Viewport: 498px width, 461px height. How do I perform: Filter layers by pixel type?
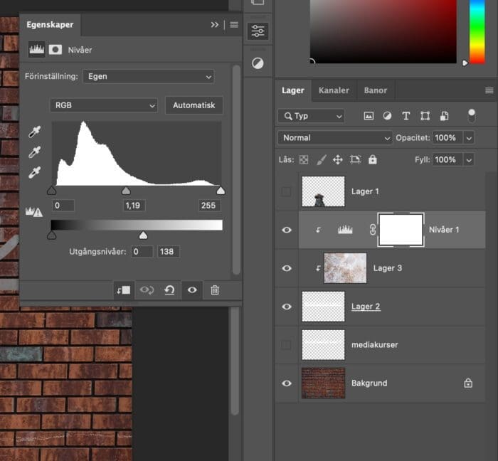tap(369, 116)
